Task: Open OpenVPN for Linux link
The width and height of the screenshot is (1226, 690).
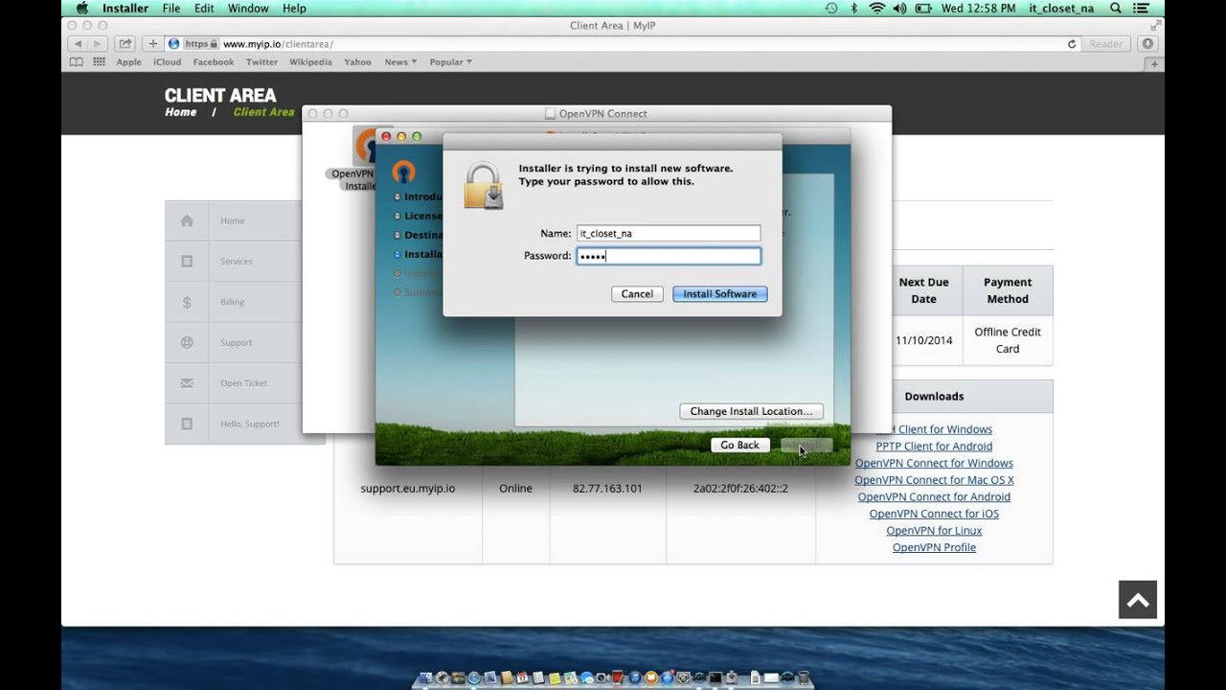Action: (x=934, y=530)
